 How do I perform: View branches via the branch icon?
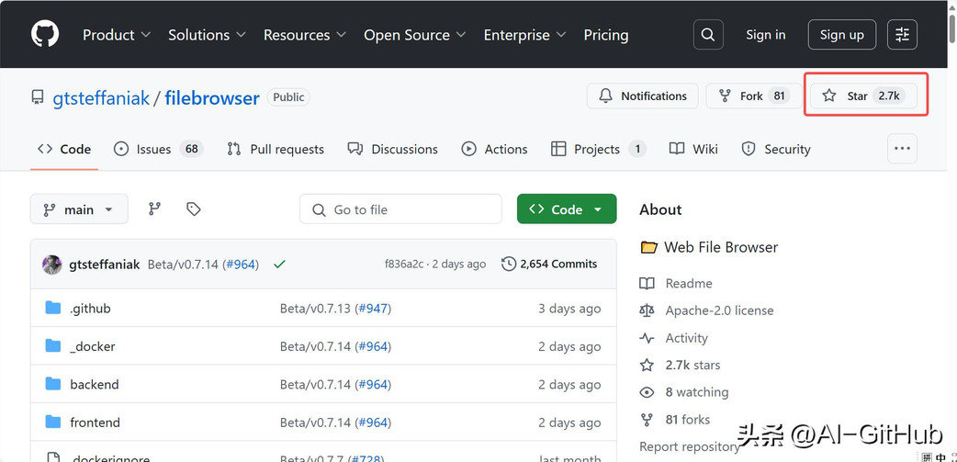pos(155,209)
